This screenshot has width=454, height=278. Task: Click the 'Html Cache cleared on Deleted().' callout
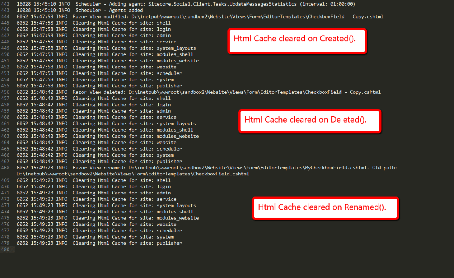coord(309,120)
